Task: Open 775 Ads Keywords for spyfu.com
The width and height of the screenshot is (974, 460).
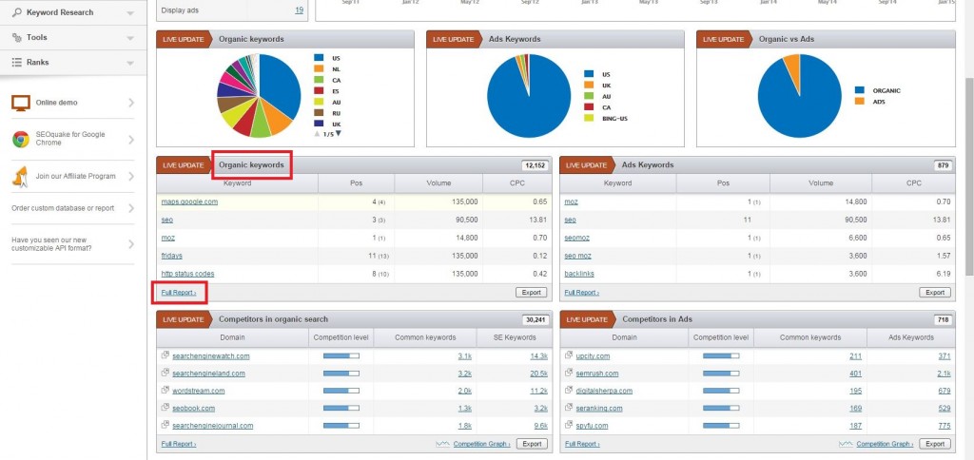Action: tap(945, 426)
